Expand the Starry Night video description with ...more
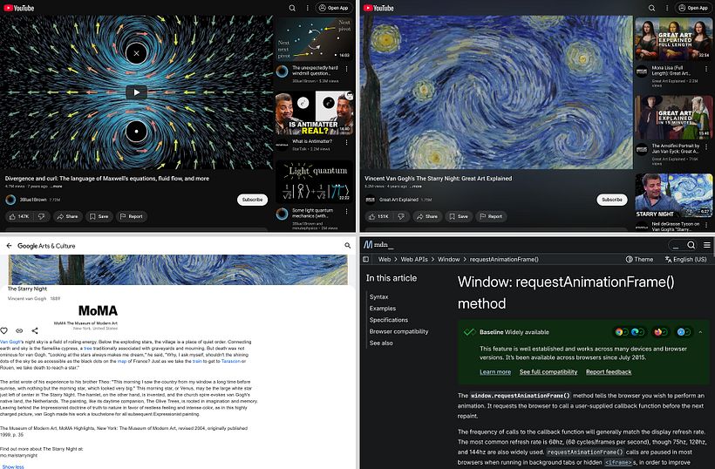Viewport: 715px width, 469px height. 416,187
